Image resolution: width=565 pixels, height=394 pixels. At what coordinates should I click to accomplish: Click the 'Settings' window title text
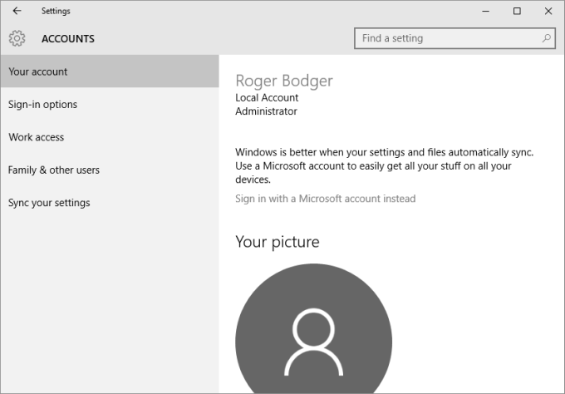coord(56,11)
